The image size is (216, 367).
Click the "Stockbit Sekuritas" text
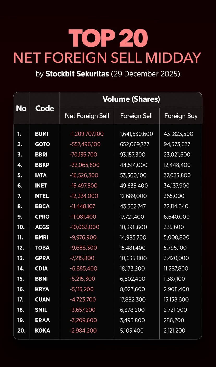click(x=77, y=74)
